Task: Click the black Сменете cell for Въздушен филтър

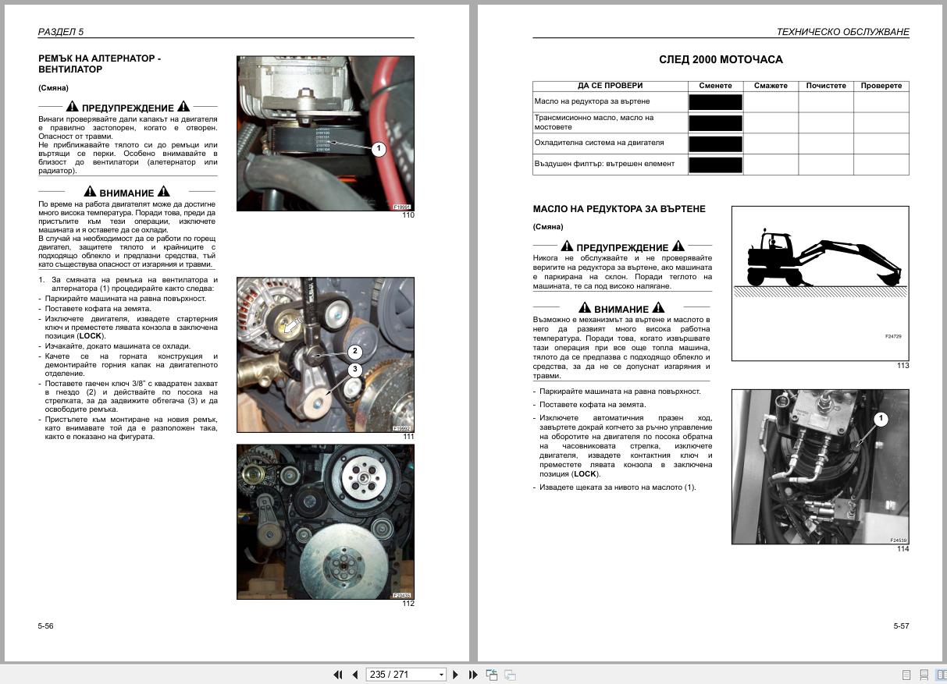Action: (715, 165)
